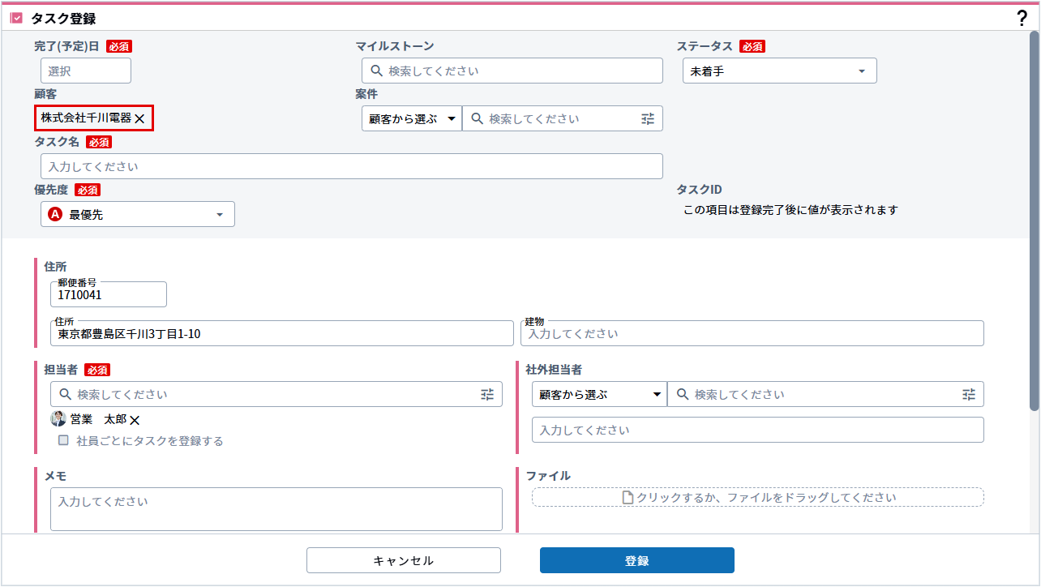Click the task registration header icon
1041x587 pixels.
(x=16, y=18)
